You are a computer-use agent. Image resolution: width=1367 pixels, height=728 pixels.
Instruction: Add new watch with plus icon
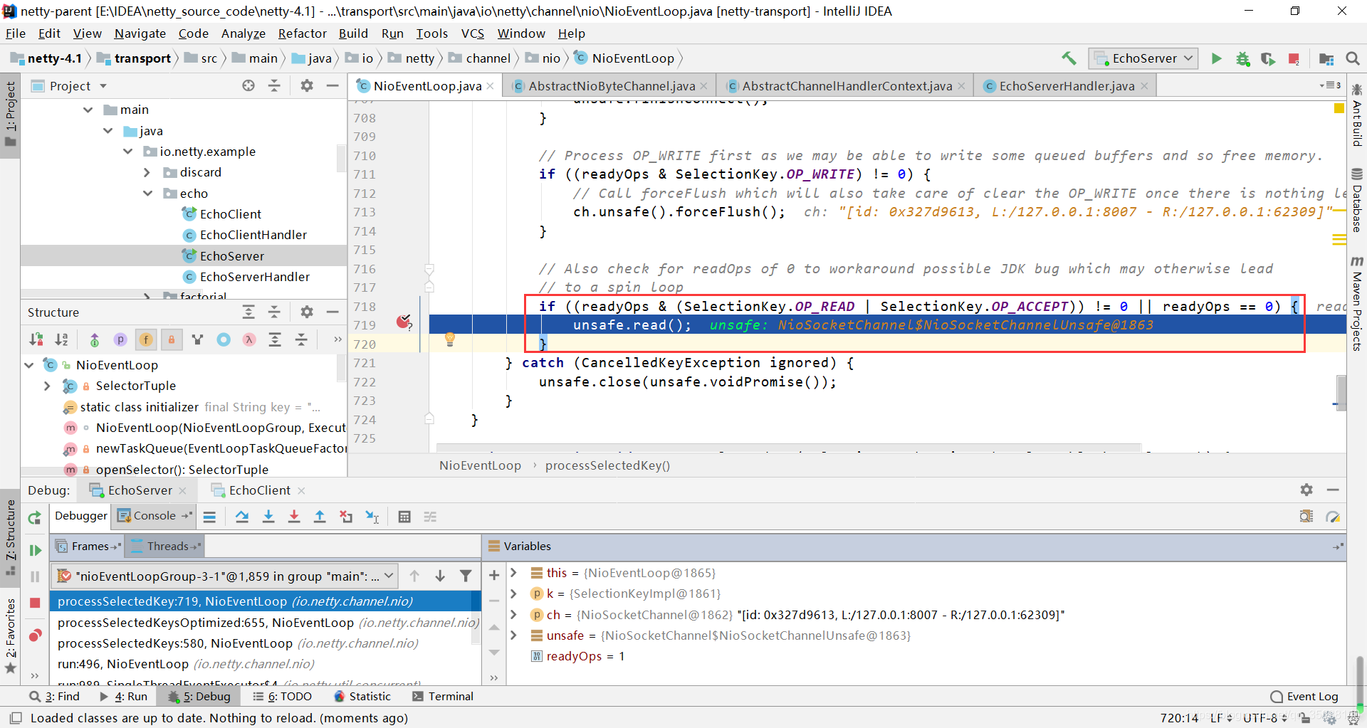[x=494, y=575]
